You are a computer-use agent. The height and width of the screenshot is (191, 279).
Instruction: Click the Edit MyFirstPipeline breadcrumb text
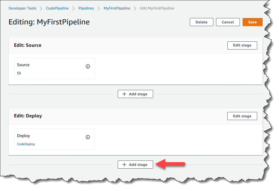click(x=157, y=8)
